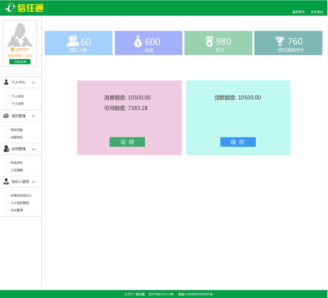This screenshot has width=328, height=298.
Task: Click the user avatar picture
Action: pyautogui.click(x=20, y=34)
